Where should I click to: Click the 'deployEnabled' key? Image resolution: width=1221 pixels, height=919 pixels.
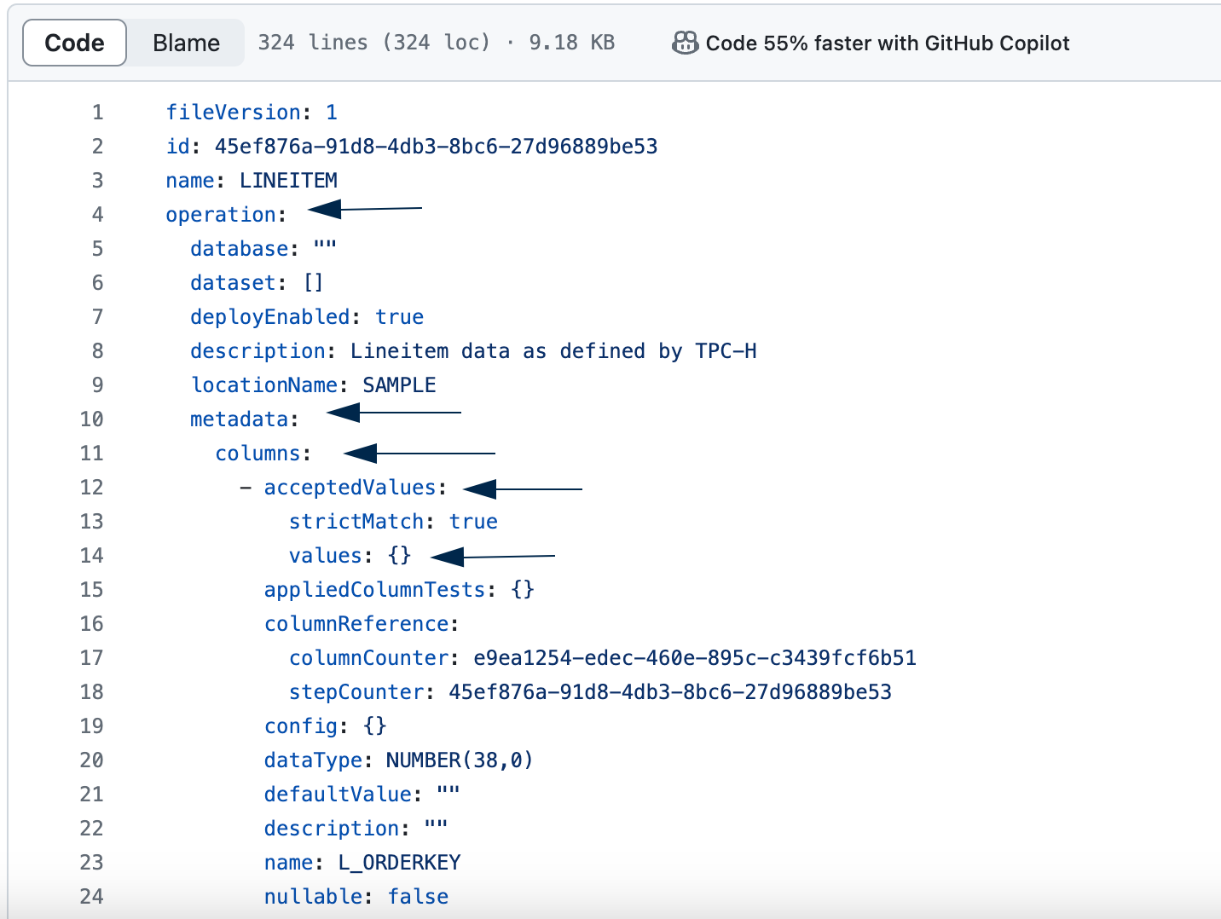[x=270, y=317]
